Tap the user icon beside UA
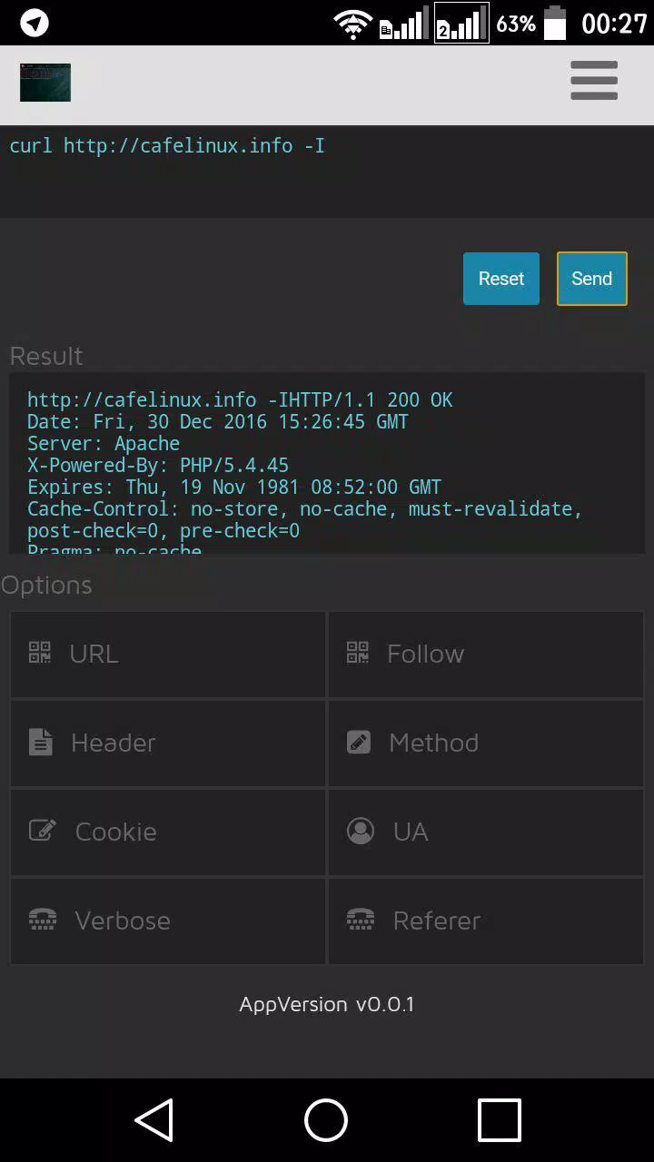This screenshot has width=654, height=1162. (x=361, y=831)
